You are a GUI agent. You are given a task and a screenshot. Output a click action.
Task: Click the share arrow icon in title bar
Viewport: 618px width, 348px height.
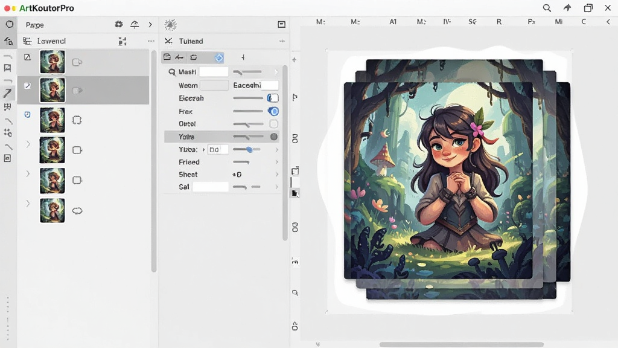tap(567, 7)
